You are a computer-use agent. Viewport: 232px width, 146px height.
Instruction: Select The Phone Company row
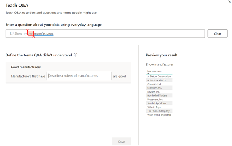159,111
